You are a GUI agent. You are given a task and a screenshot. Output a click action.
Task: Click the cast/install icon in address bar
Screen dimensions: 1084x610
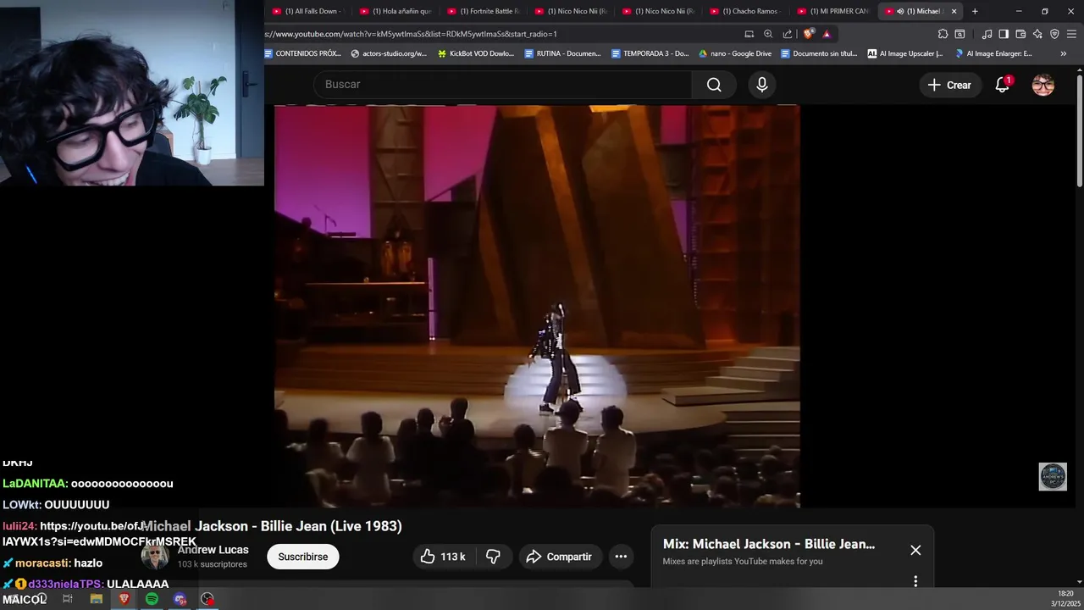[x=749, y=34]
